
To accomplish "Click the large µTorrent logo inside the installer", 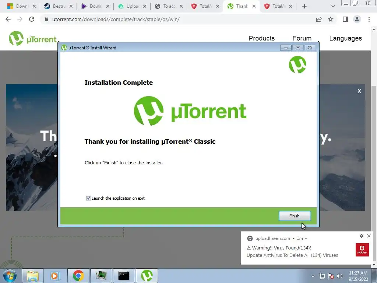I will pos(190,111).
